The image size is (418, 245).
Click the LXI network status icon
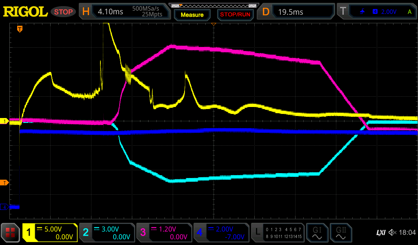(x=380, y=233)
